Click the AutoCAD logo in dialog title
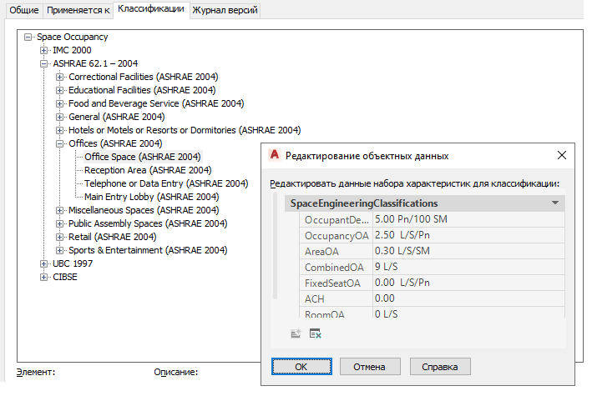 click(275, 155)
